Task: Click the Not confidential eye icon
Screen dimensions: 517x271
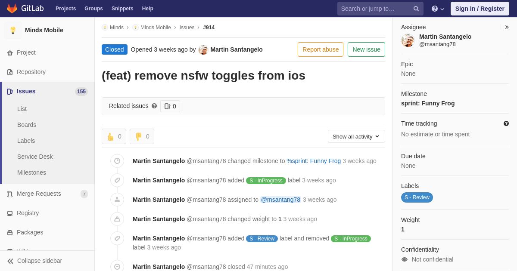Action: point(404,259)
